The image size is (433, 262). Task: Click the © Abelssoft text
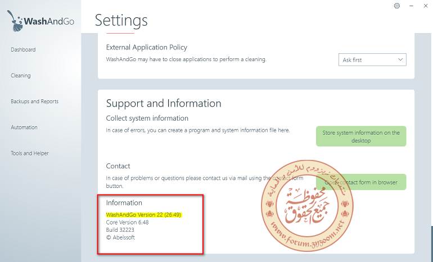(x=120, y=237)
